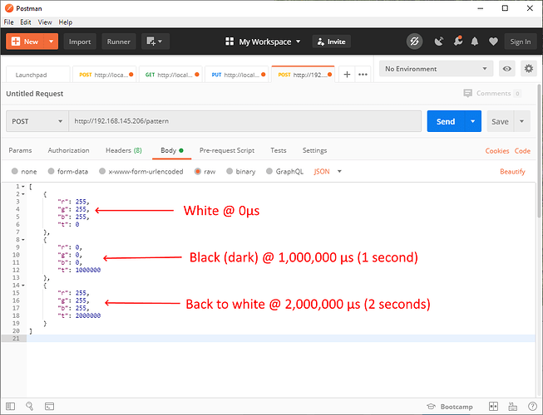The height and width of the screenshot is (415, 543).
Task: Click the satellite capture requests icon
Action: [x=439, y=41]
